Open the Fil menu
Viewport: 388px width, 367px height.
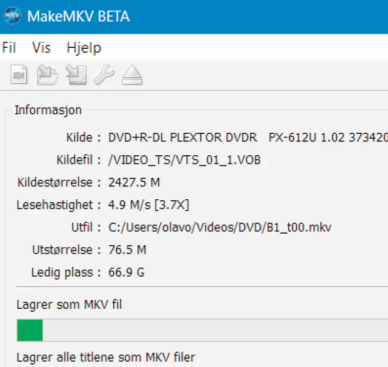pos(9,48)
